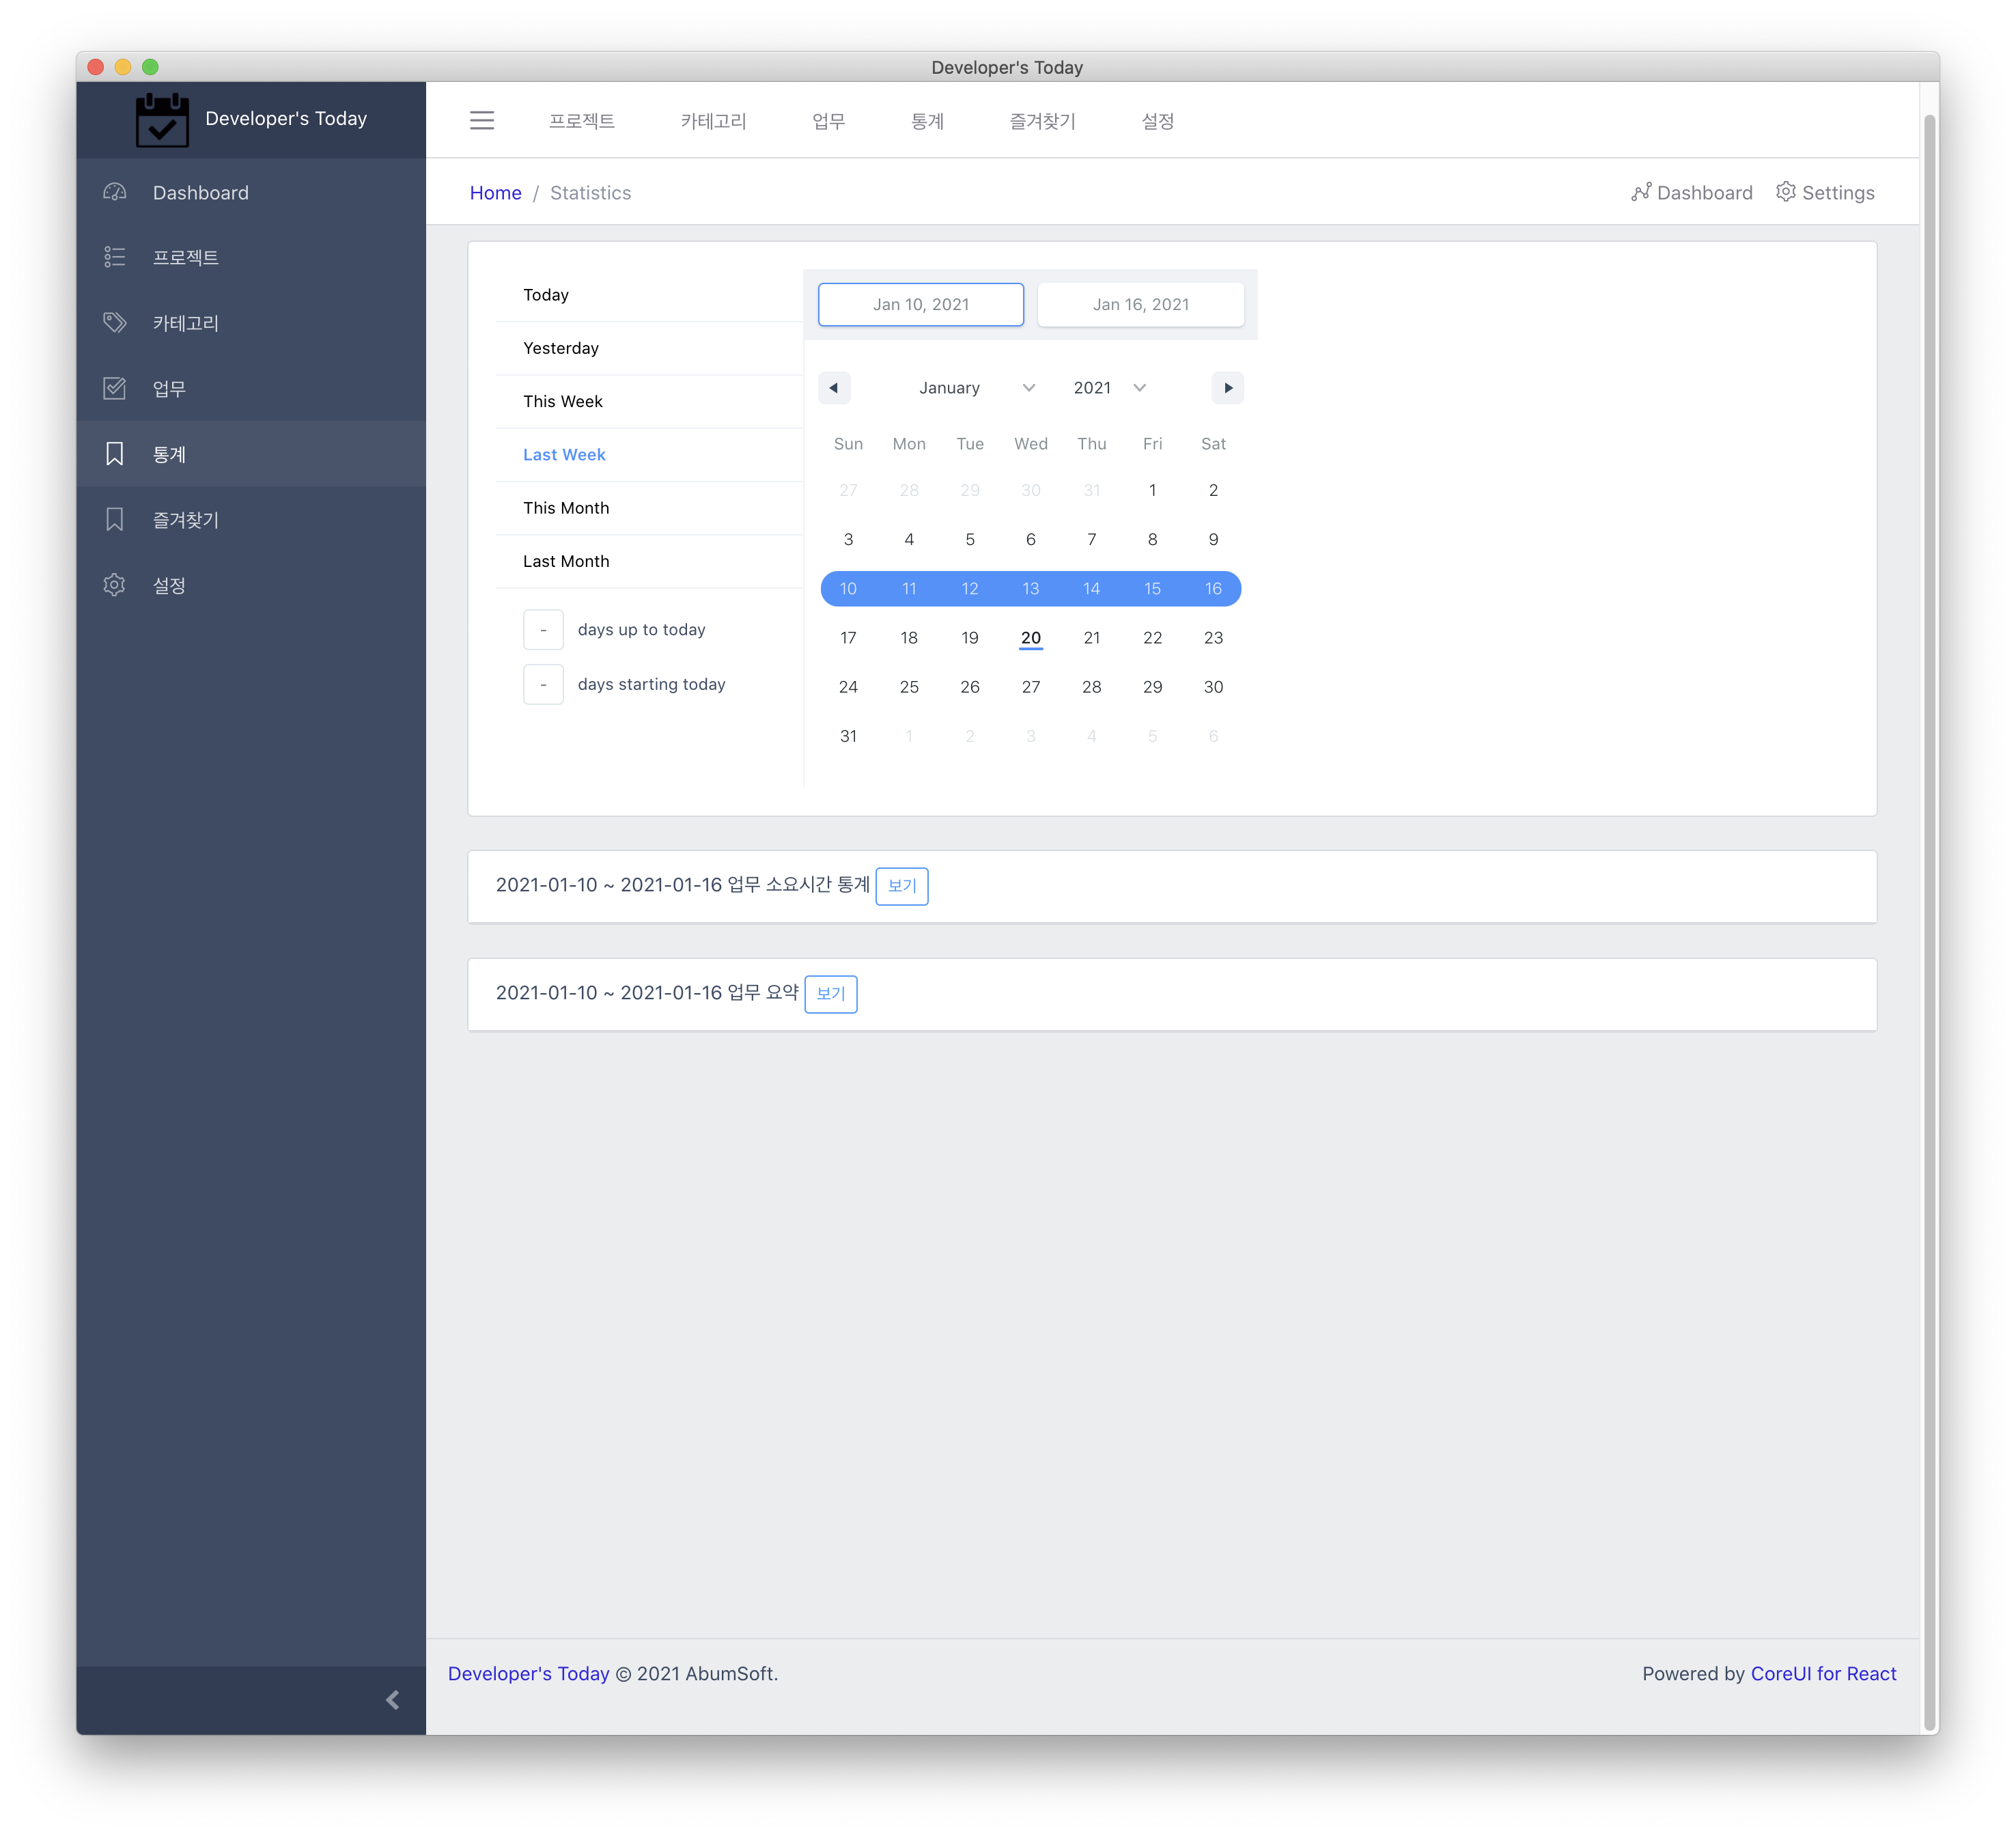Click the Dashboard speedometer icon in sidebar
This screenshot has height=1836, width=2016.
[x=115, y=192]
